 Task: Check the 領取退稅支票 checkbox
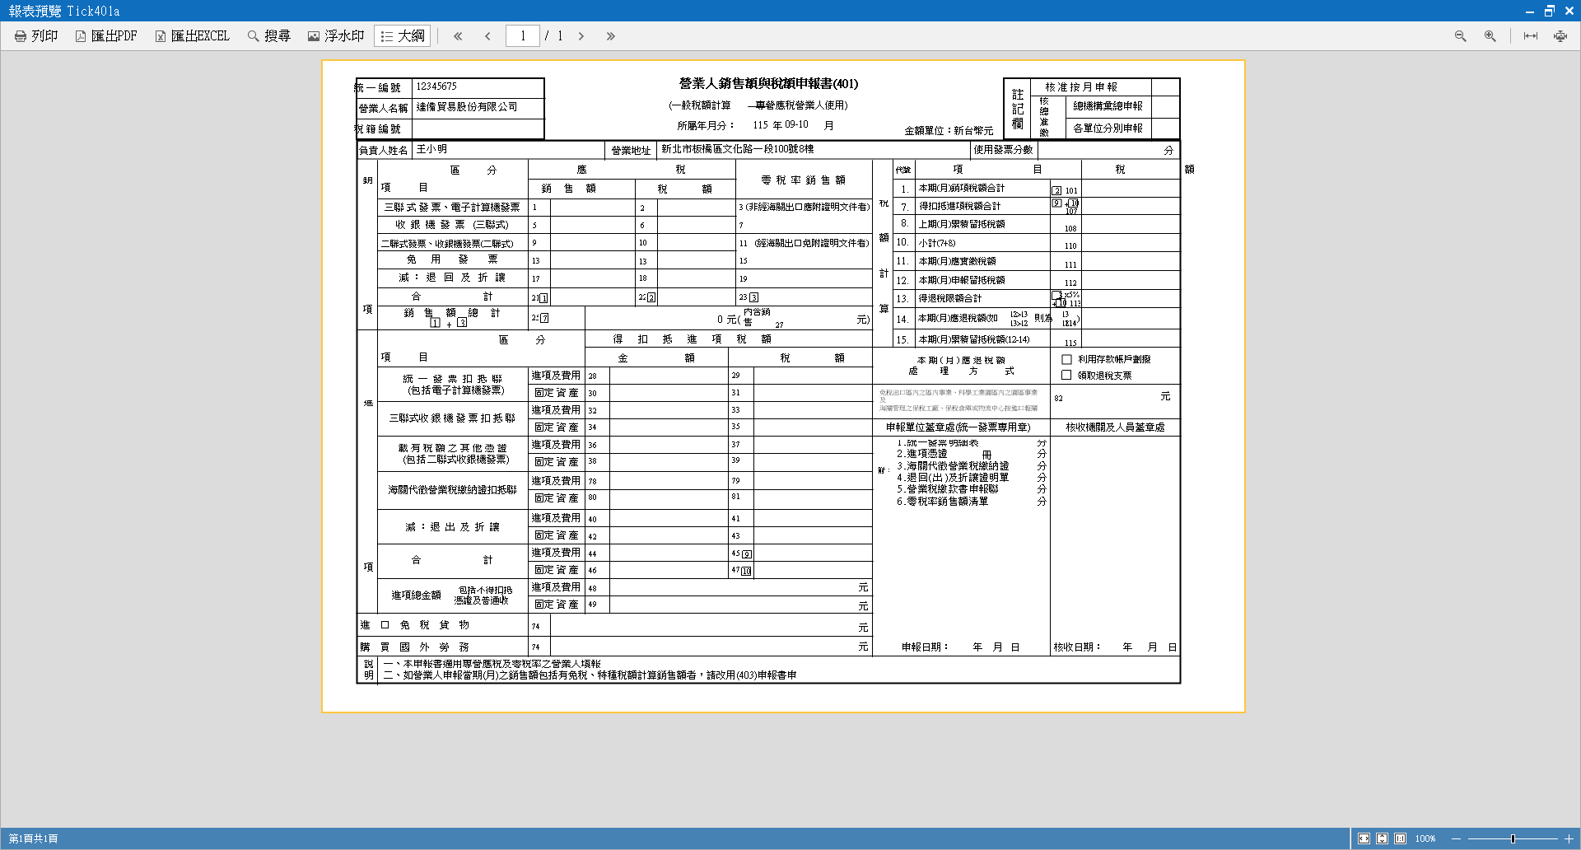(x=1066, y=375)
